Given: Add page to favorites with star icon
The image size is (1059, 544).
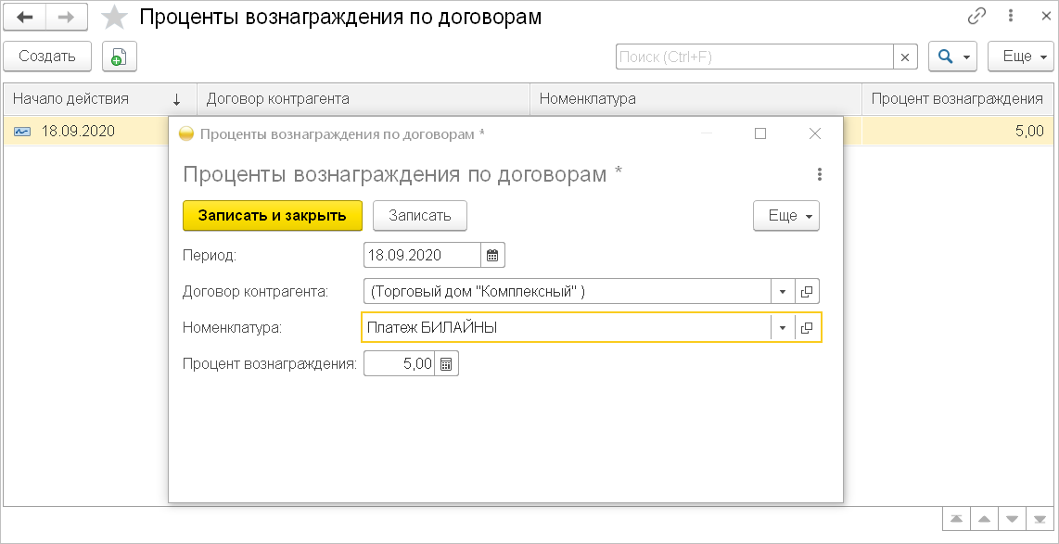Looking at the screenshot, I should [x=115, y=18].
